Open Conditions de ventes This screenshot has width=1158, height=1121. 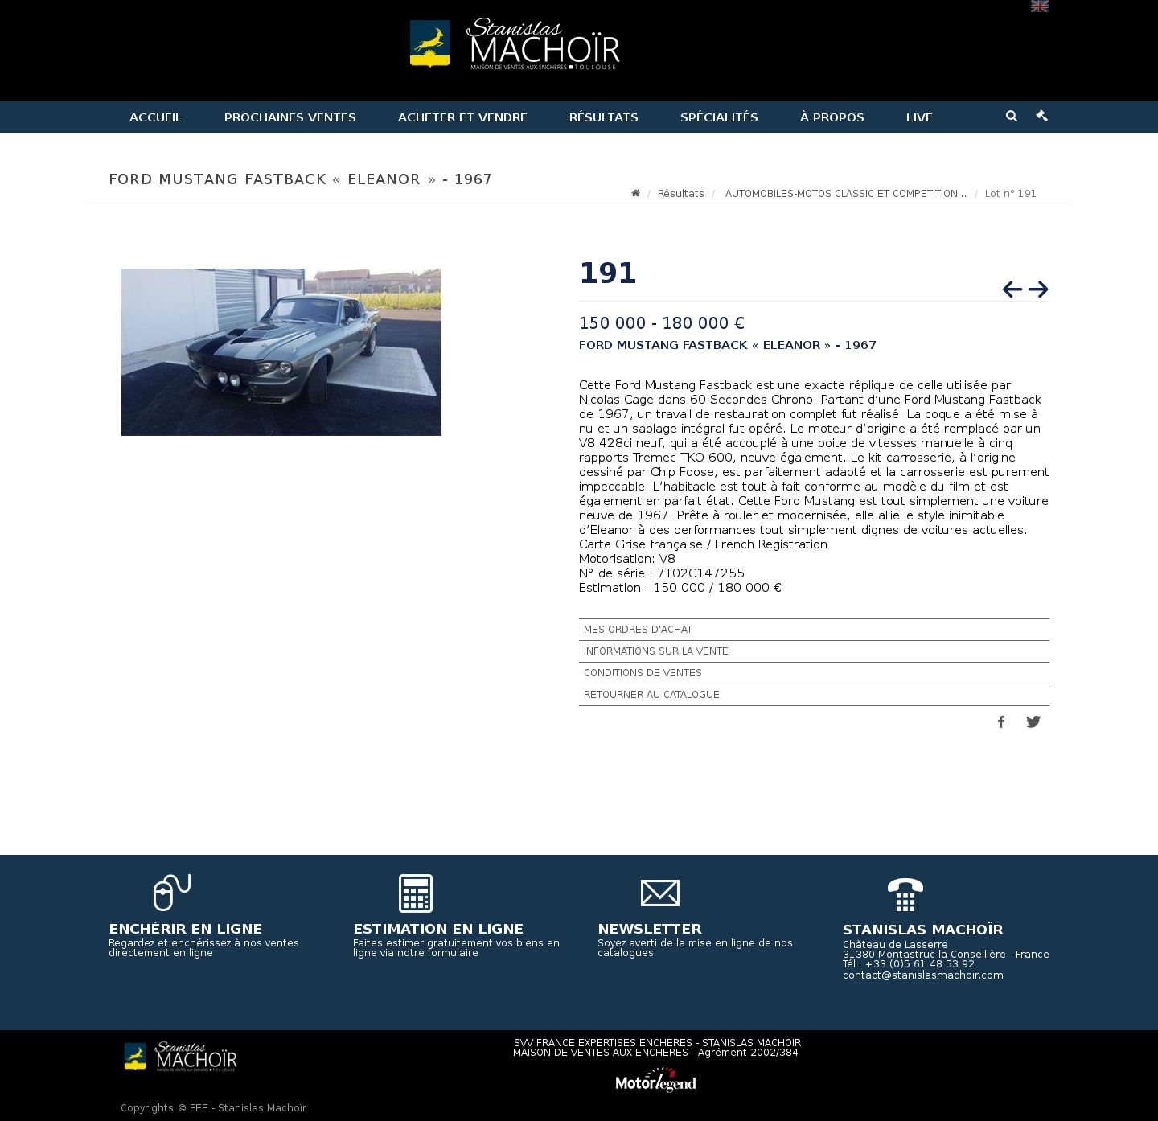814,673
